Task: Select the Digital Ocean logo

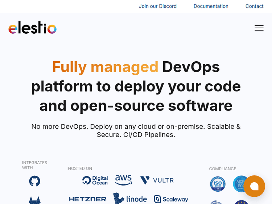Action: (x=95, y=180)
